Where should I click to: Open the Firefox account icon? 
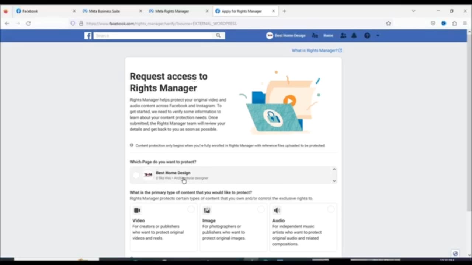444,23
